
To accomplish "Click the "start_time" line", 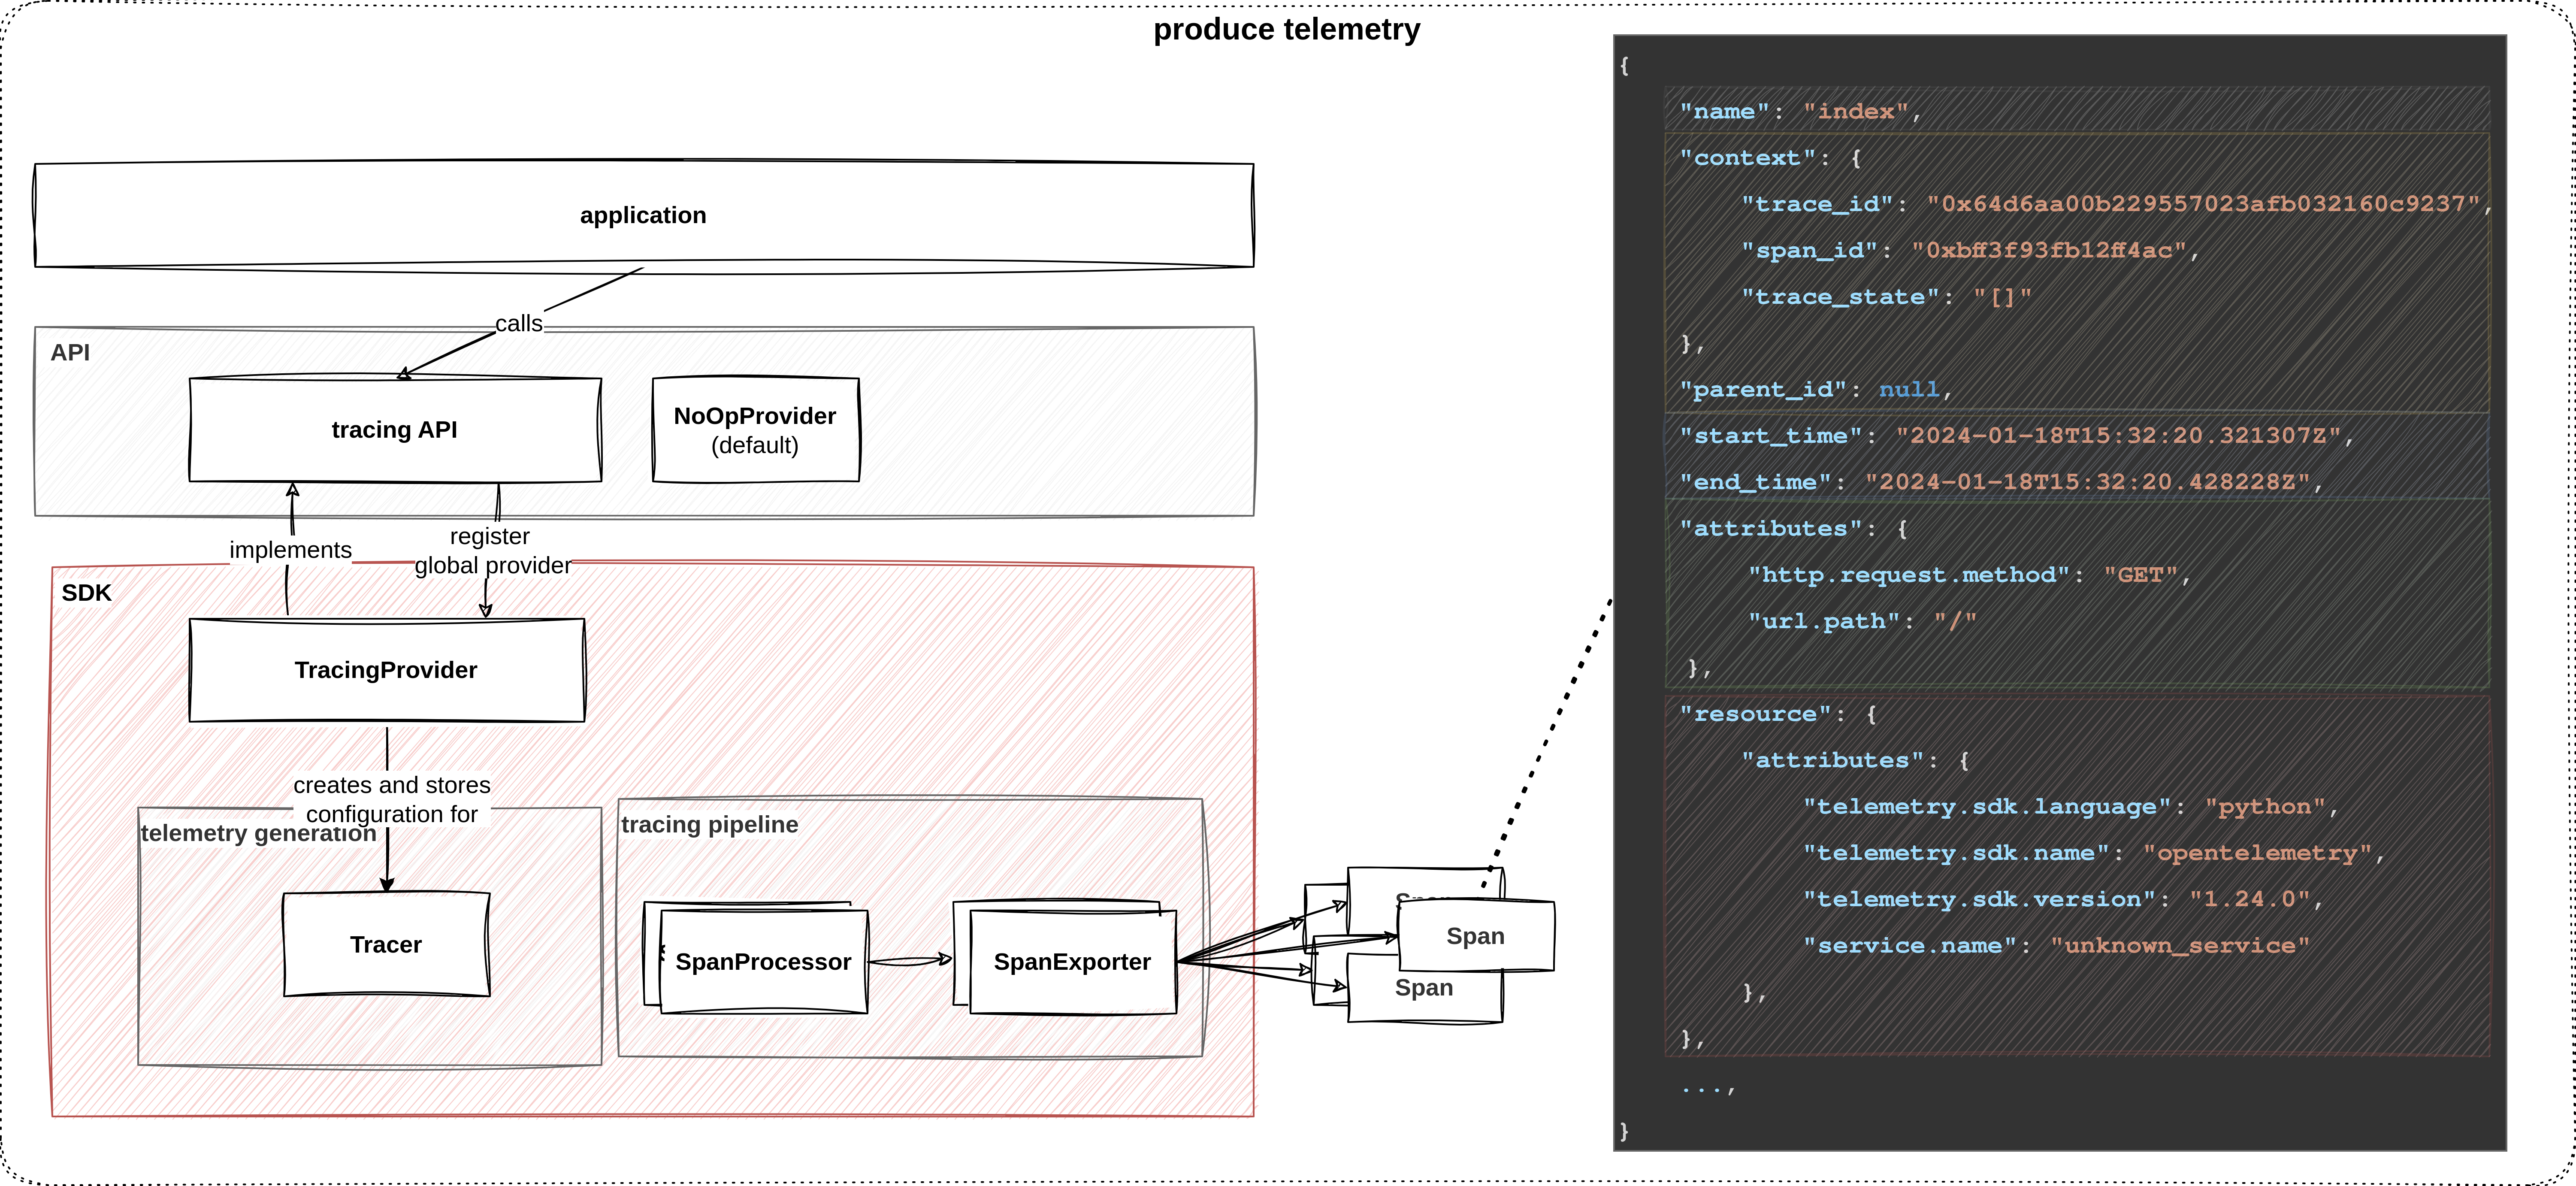I will point(2017,436).
